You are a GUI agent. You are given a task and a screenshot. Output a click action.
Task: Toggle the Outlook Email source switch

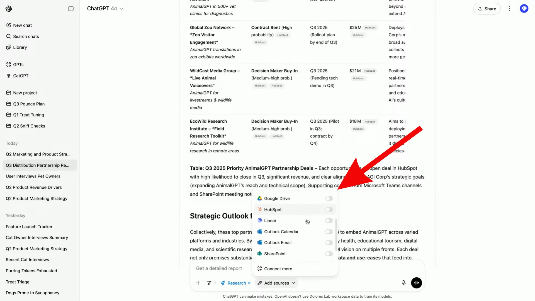click(329, 242)
